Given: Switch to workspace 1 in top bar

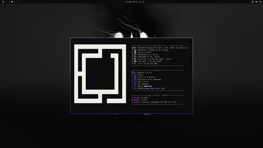Looking at the screenshot, I should point(6,2).
